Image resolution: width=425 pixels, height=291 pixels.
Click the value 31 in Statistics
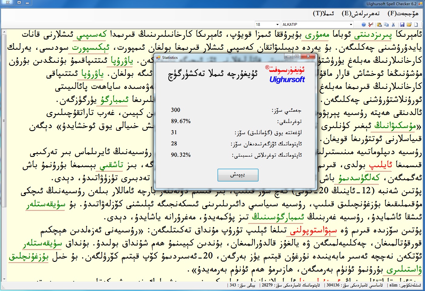pyautogui.click(x=174, y=132)
